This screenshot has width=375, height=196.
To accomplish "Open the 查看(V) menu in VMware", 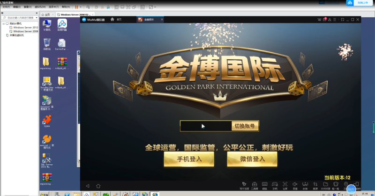I will [28, 7].
